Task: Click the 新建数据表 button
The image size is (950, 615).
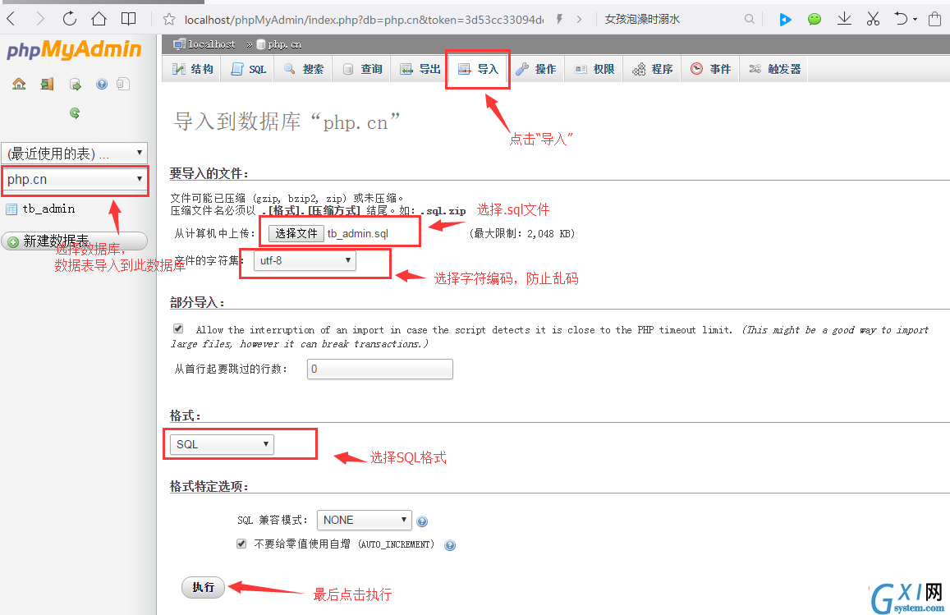Action: click(x=75, y=241)
